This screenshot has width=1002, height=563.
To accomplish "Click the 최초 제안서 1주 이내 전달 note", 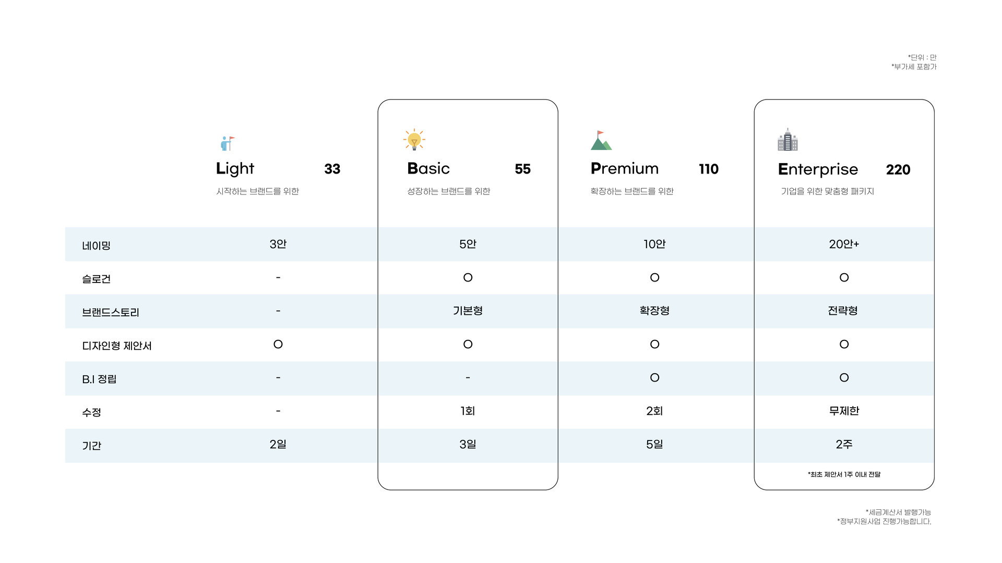I will click(844, 474).
